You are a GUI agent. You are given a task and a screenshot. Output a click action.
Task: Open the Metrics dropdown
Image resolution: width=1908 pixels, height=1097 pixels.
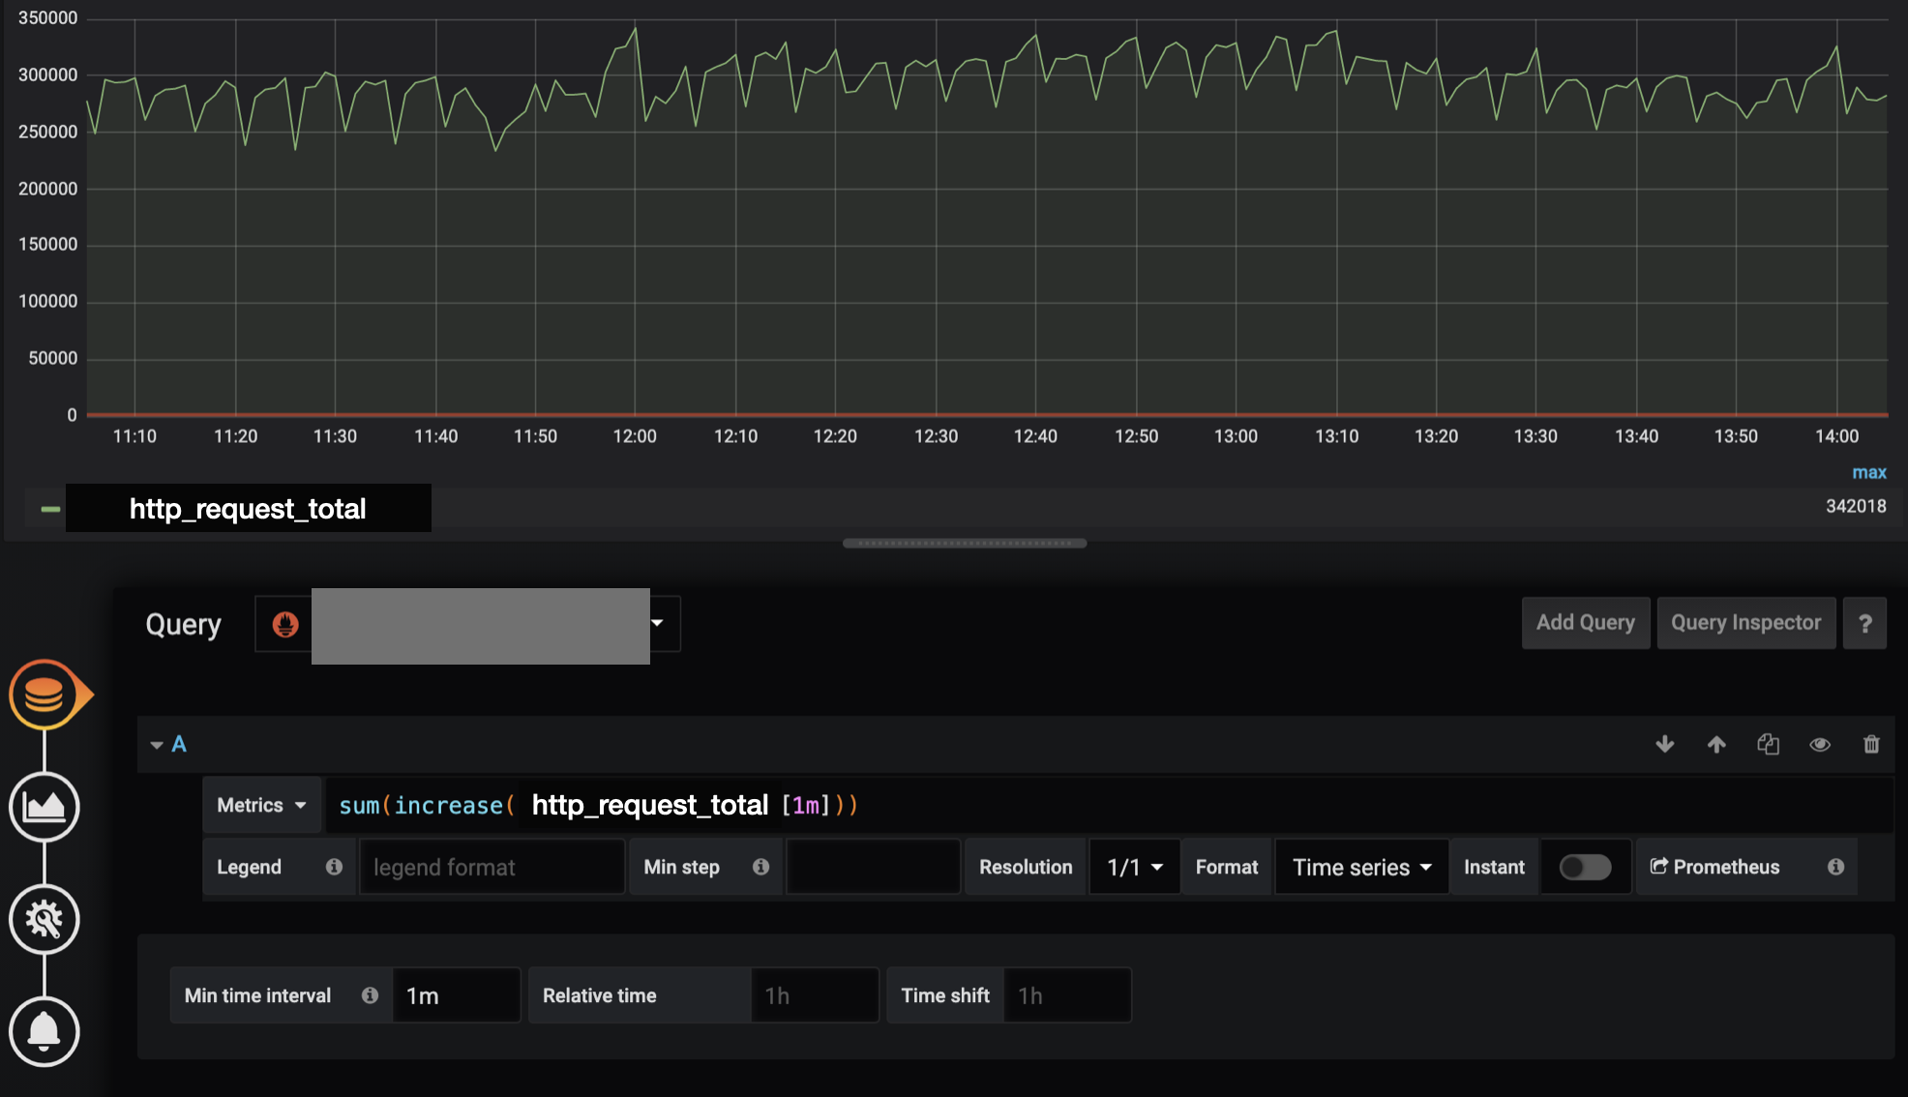click(261, 805)
